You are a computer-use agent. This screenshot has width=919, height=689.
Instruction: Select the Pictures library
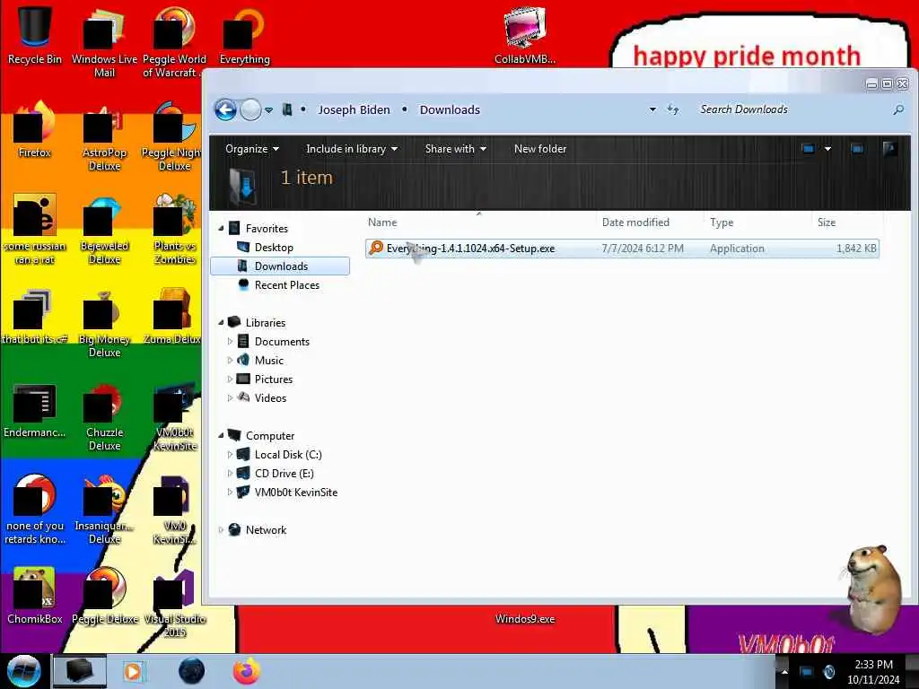tap(273, 379)
